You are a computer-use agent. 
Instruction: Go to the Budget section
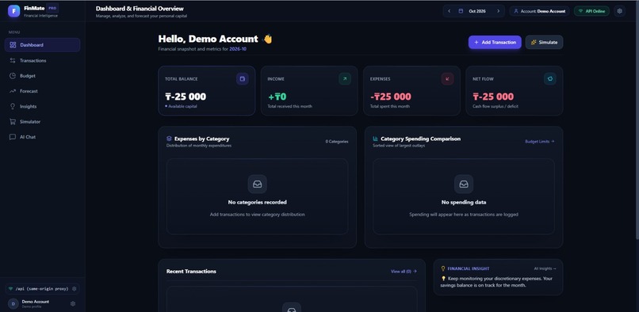[42, 76]
